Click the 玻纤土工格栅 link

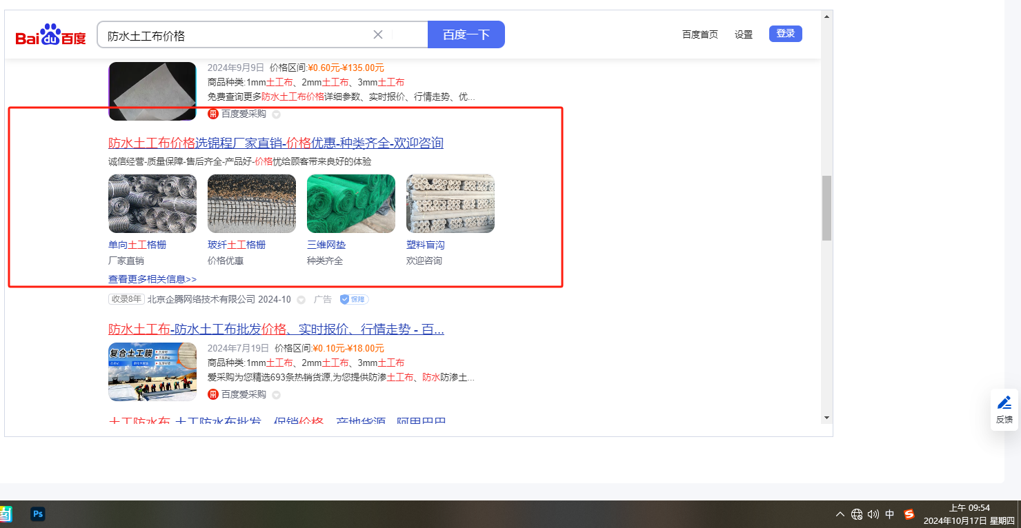237,245
